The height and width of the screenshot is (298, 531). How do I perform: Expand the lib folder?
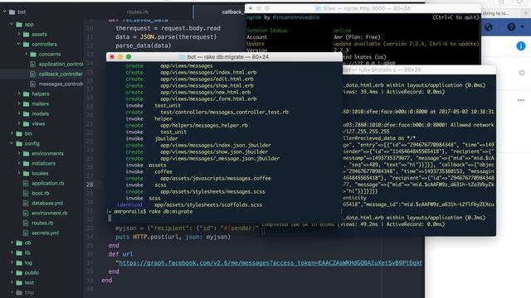tap(12, 252)
